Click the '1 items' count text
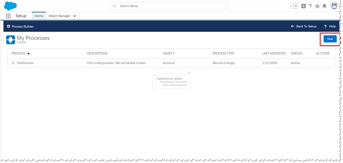The width and height of the screenshot is (343, 163). point(21,43)
